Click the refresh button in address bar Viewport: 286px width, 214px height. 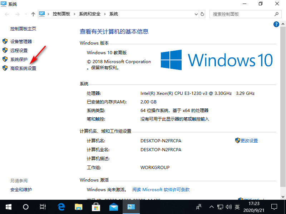click(x=202, y=14)
